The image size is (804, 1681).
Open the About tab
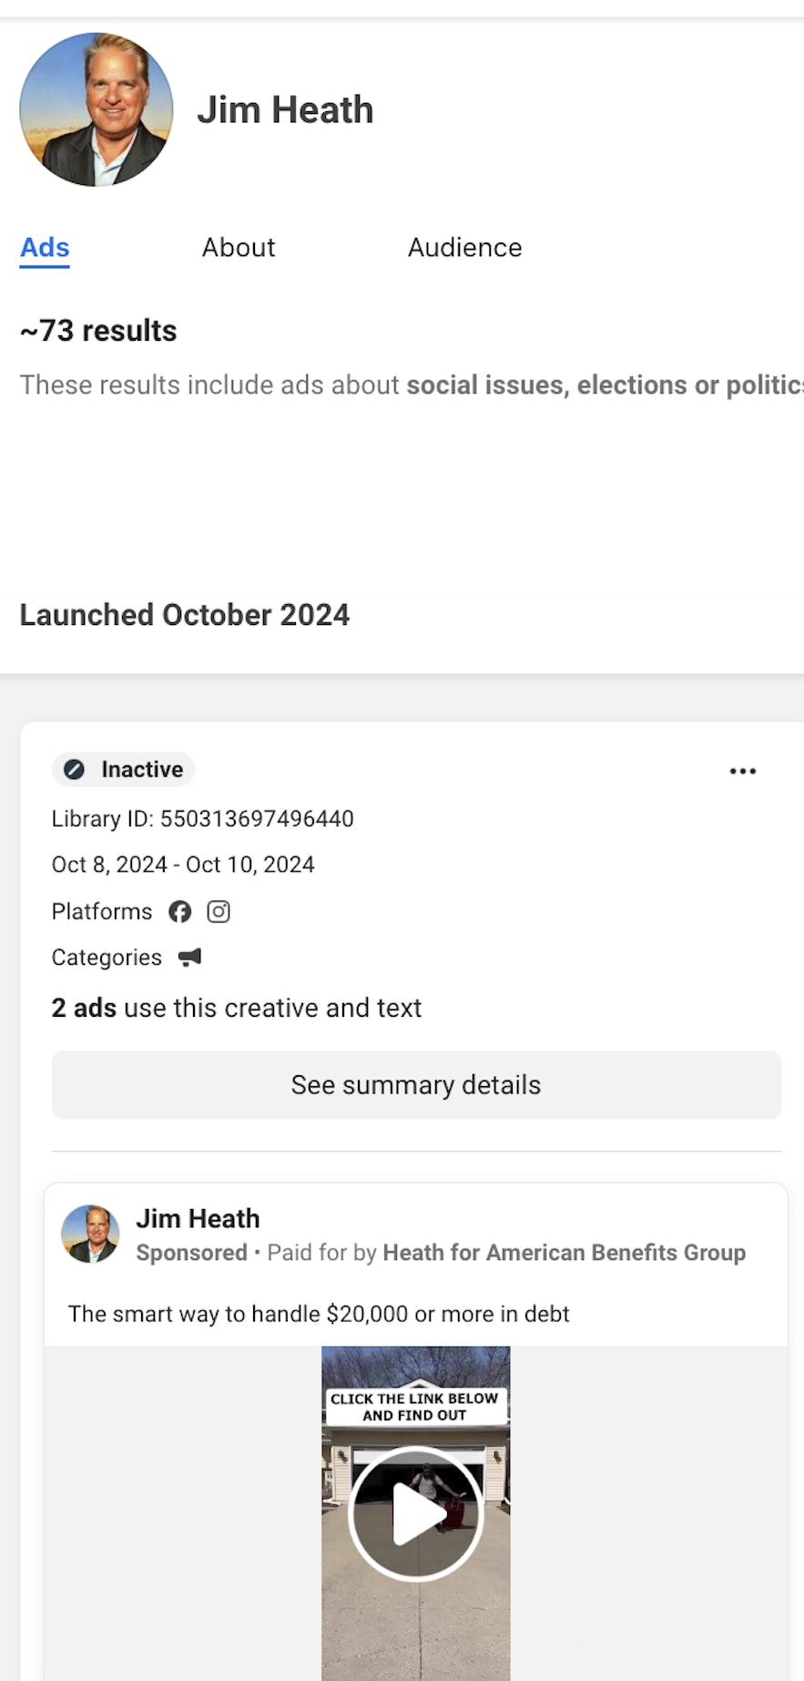click(239, 248)
